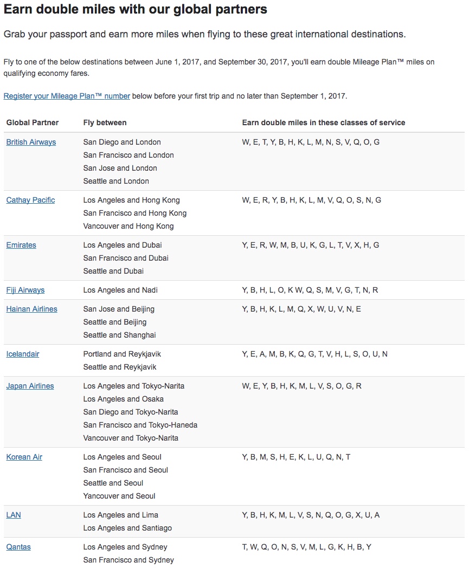Open the Korean Air link
This screenshot has height=568, width=469.
pyautogui.click(x=24, y=457)
